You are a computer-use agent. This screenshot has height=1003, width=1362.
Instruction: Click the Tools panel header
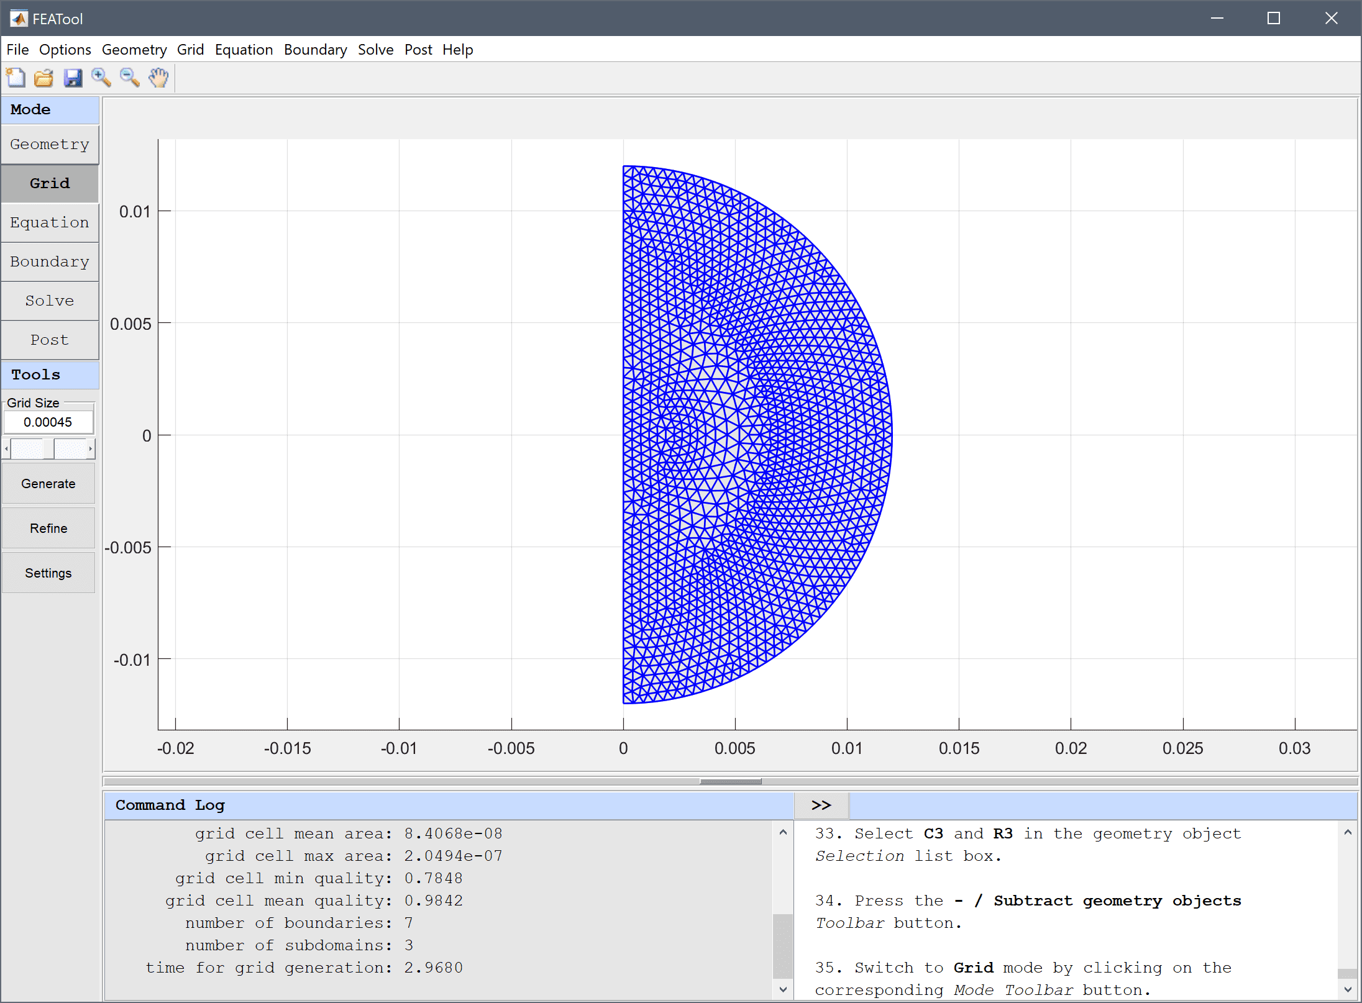tap(50, 374)
